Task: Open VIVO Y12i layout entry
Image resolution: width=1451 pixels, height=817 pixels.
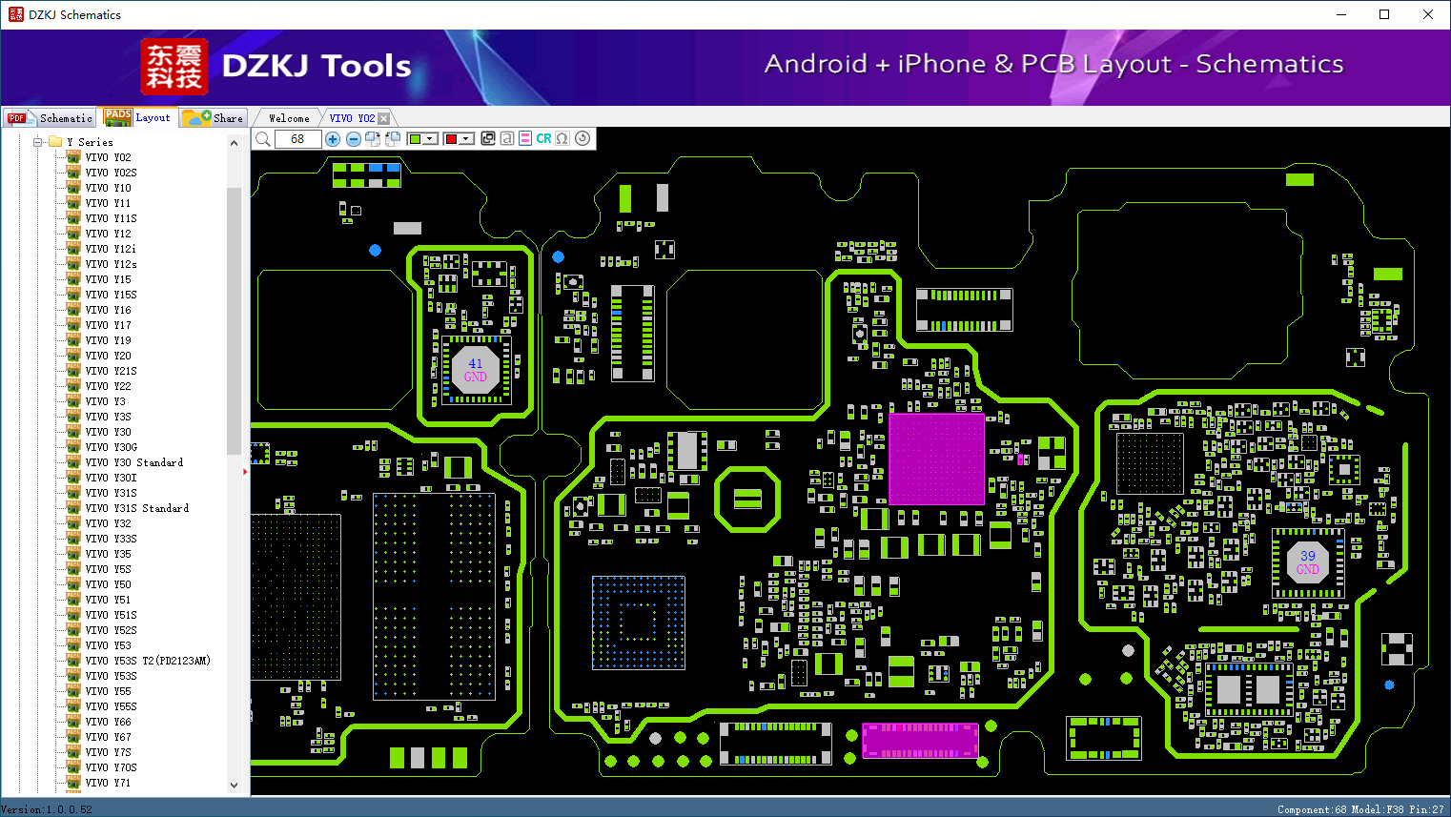Action: [111, 249]
